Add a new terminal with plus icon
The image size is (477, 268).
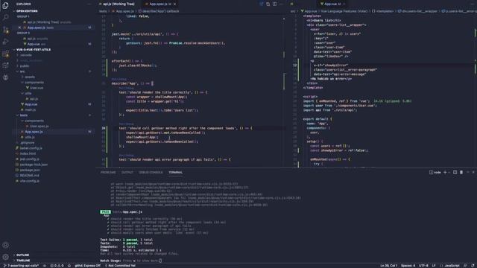pos(445,172)
